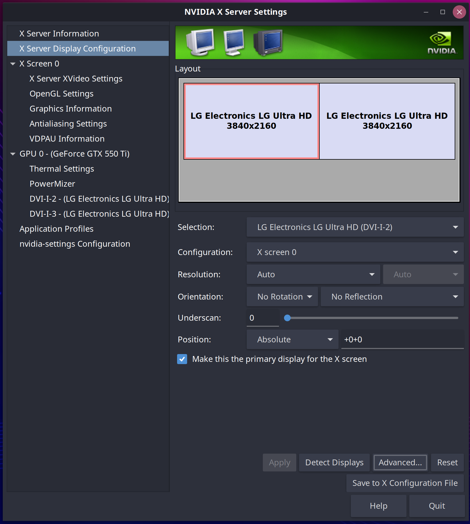Collapse the X Screen 0 section
Image resolution: width=470 pixels, height=524 pixels.
(13, 63)
